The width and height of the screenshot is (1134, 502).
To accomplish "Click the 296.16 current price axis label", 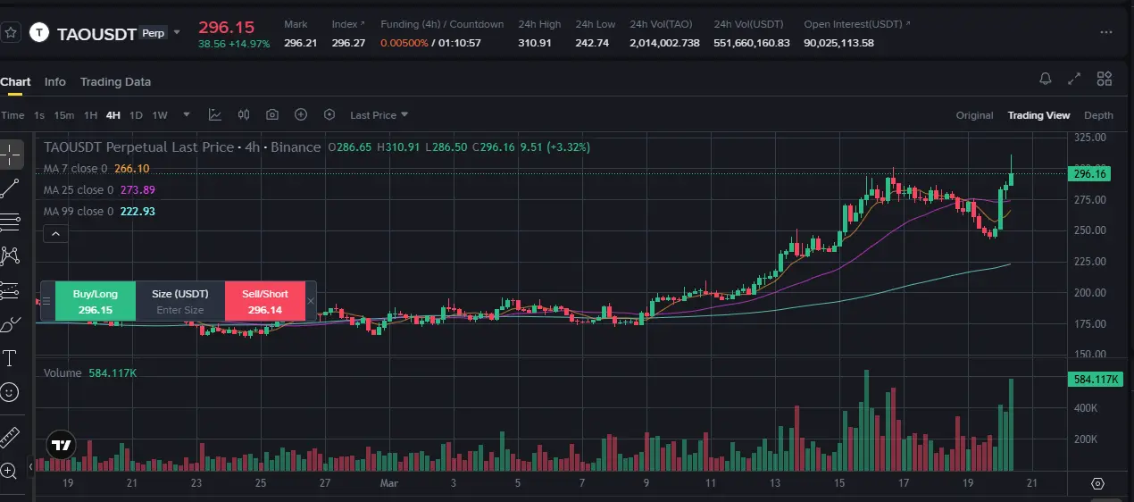I will tap(1089, 174).
